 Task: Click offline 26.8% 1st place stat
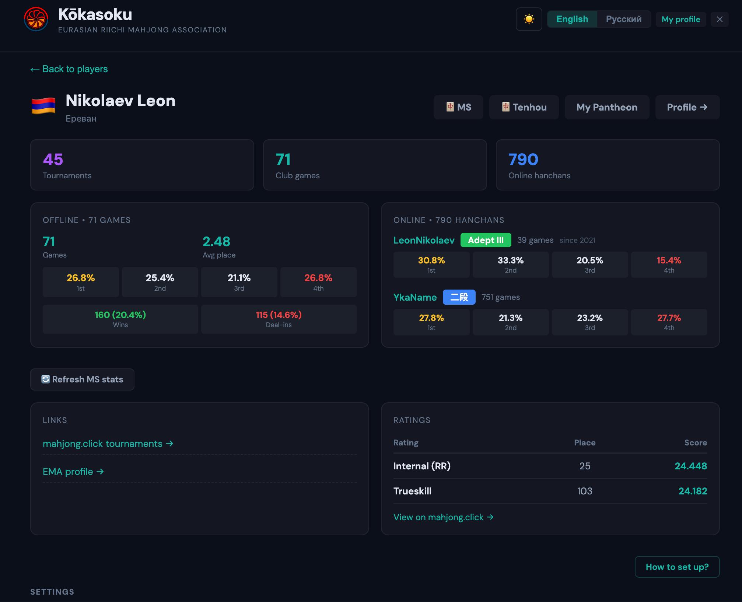click(81, 282)
